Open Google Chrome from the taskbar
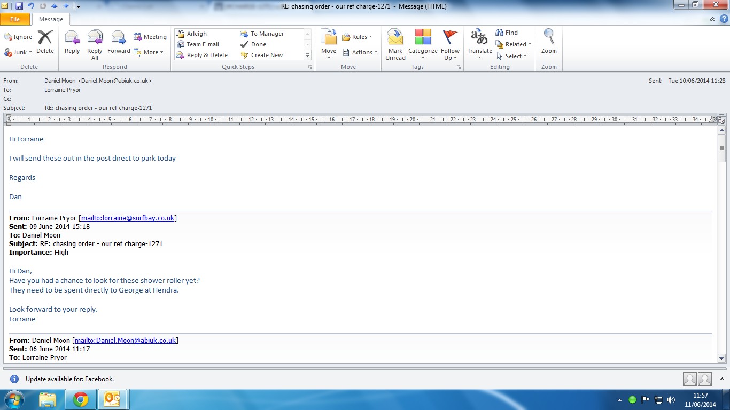 click(x=81, y=399)
